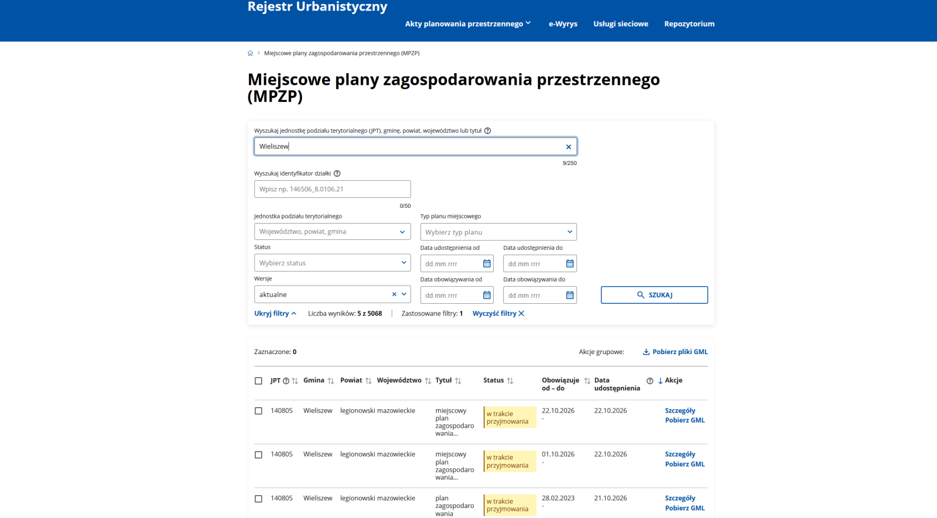Go to the Repozytorium menu item
Screen dimensions: 937x518
[689, 24]
